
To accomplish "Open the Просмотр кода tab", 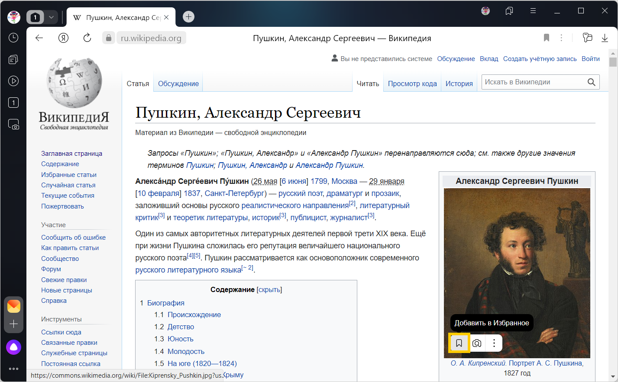I will click(x=412, y=83).
